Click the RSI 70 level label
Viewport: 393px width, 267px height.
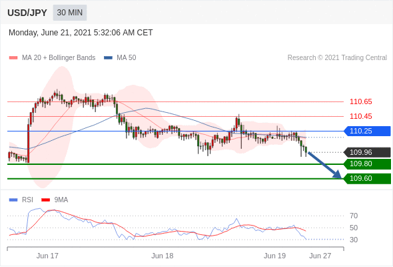pyautogui.click(x=354, y=216)
